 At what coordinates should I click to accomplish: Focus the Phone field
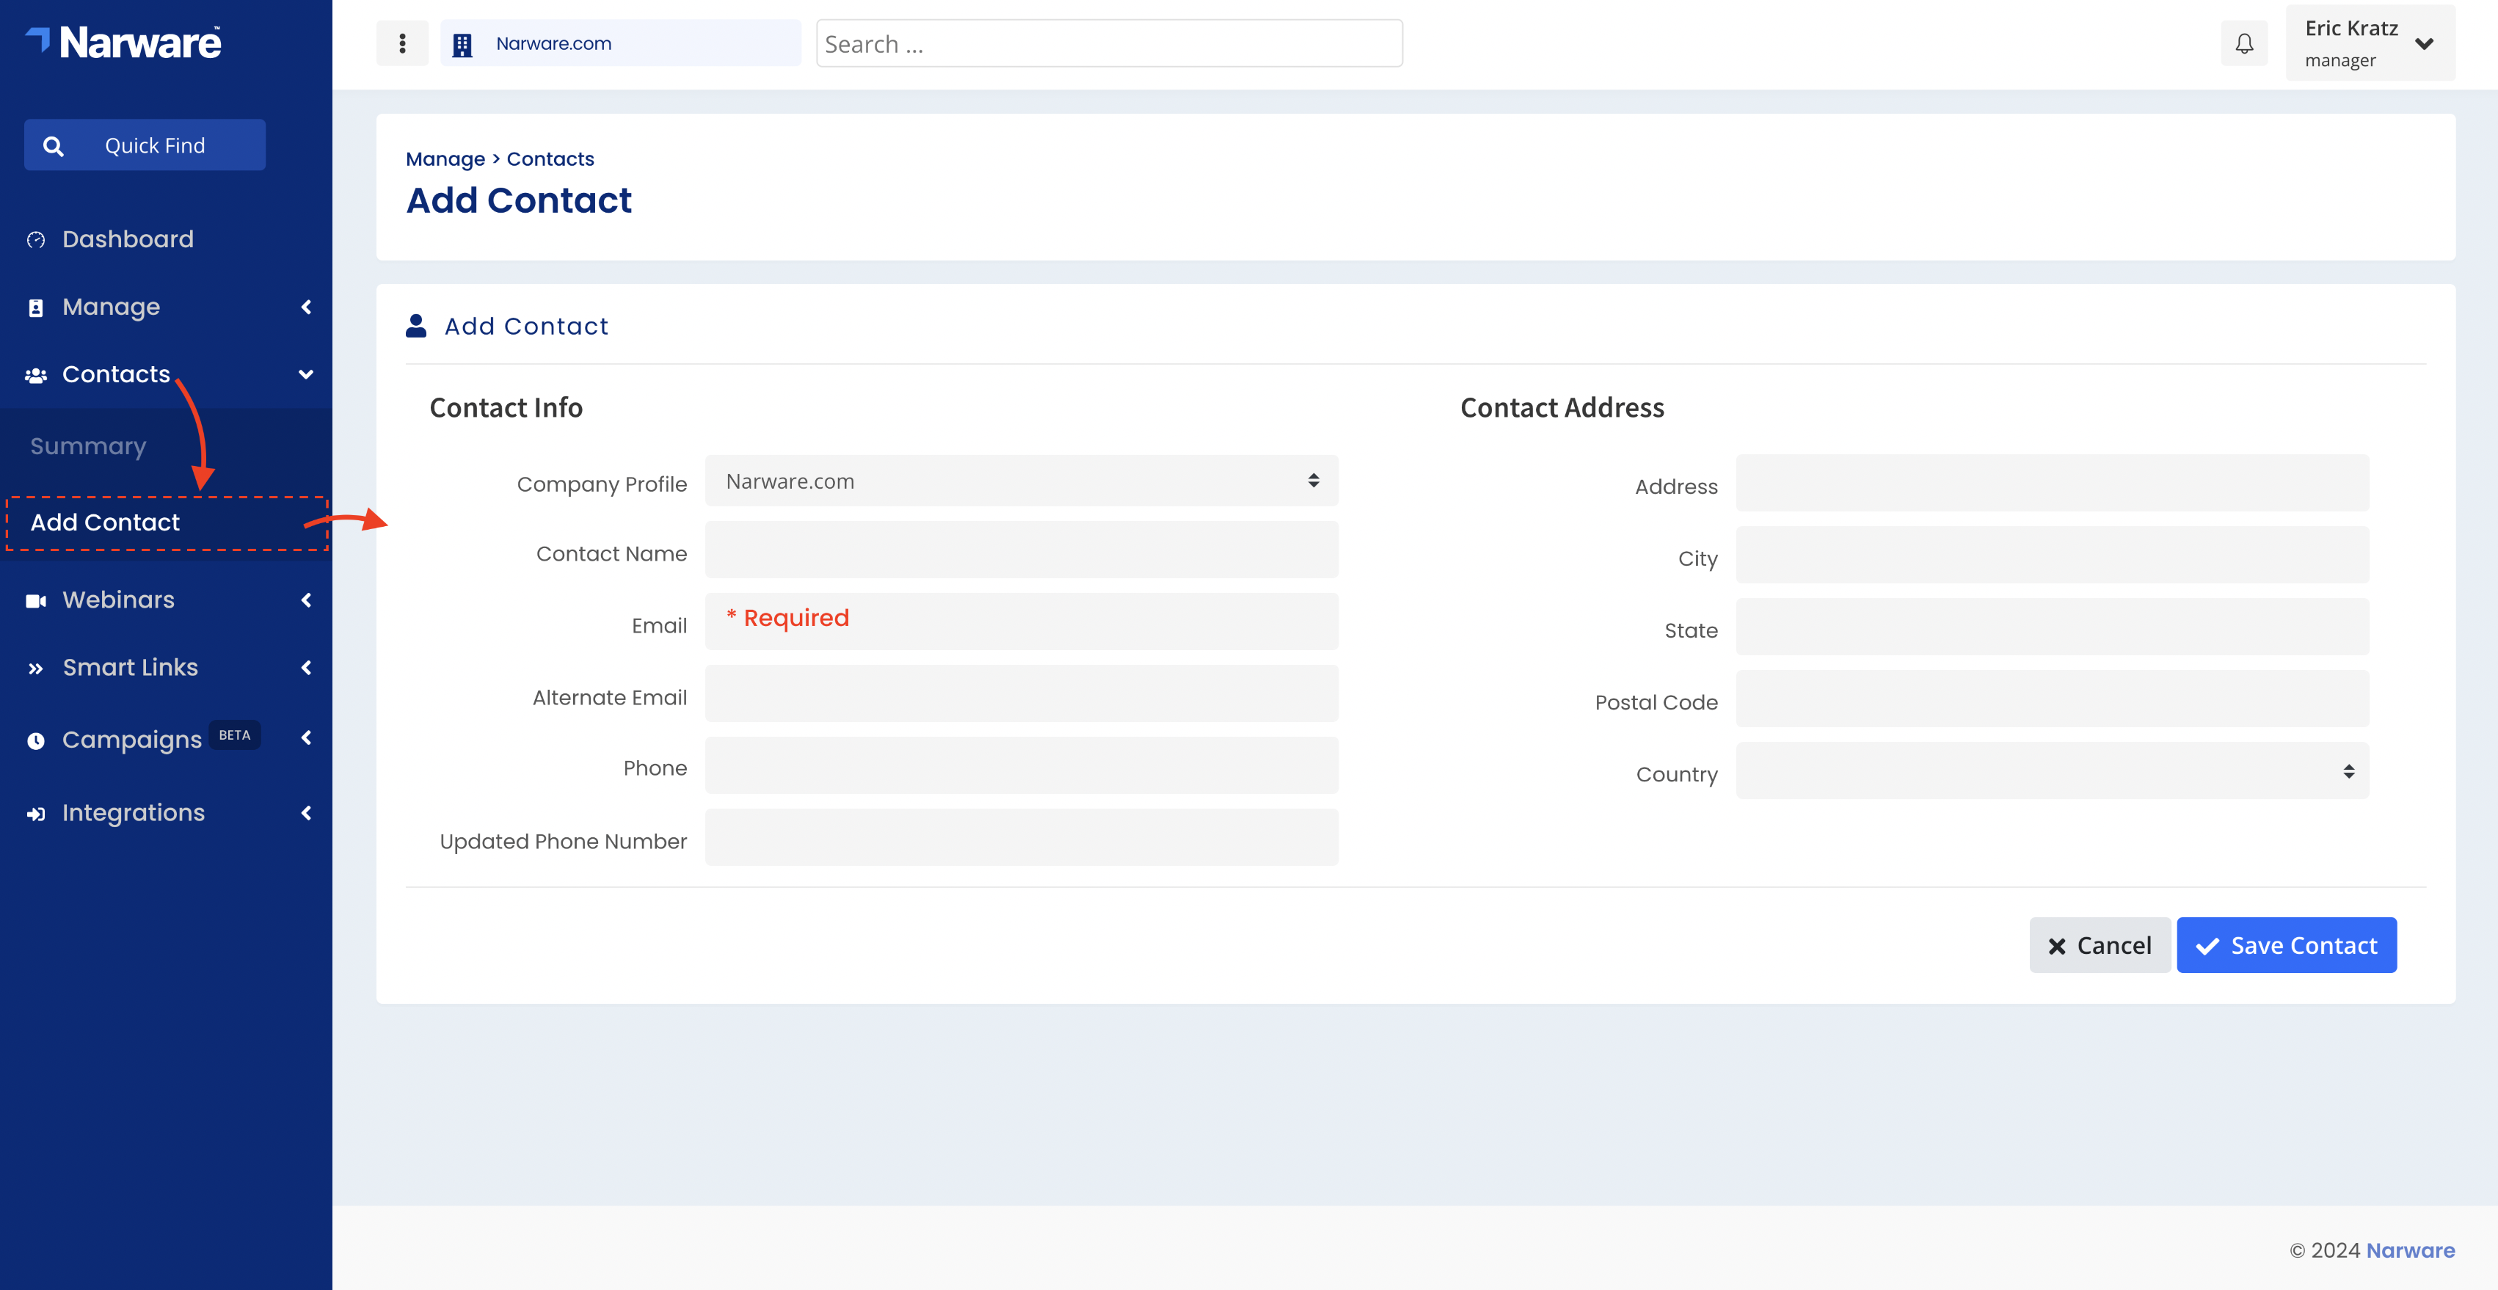pos(1021,765)
